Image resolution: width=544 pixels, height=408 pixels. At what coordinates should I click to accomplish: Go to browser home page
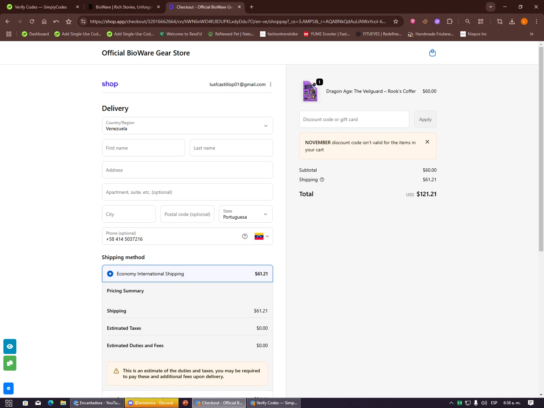[x=44, y=21]
